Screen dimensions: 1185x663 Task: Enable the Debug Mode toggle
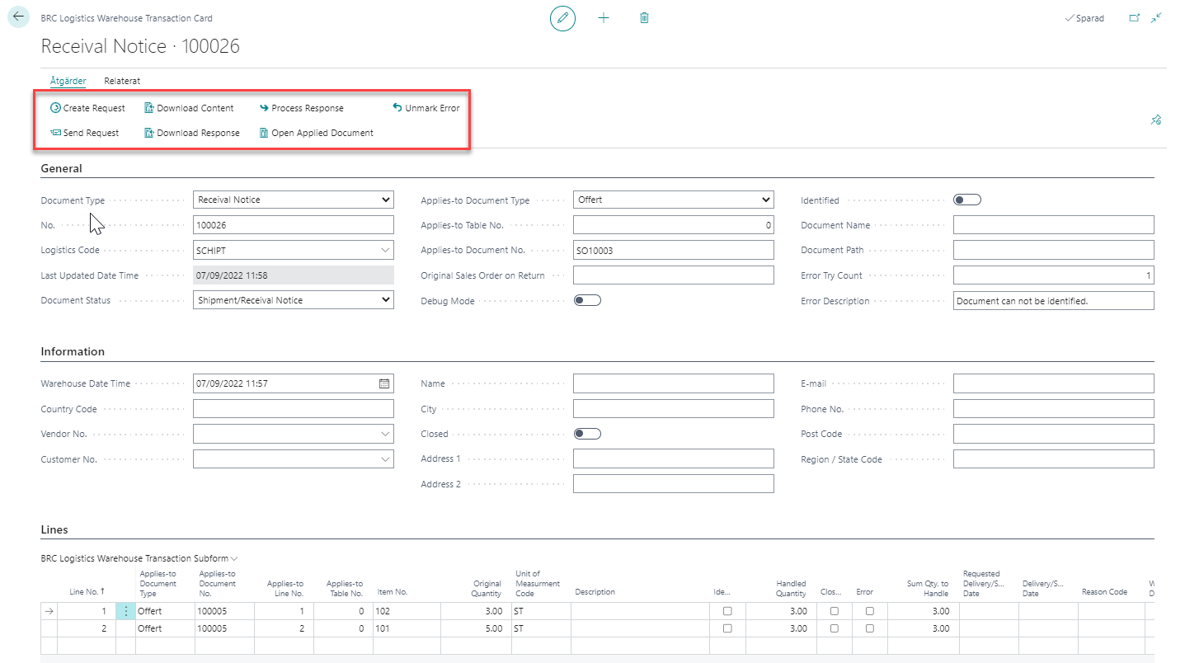(587, 301)
